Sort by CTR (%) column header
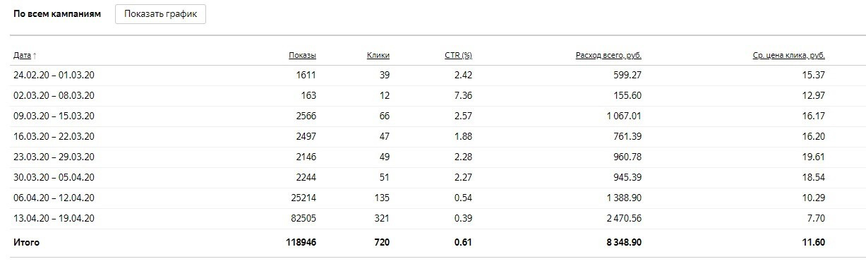Screen dimensions: 866x271 point(458,55)
